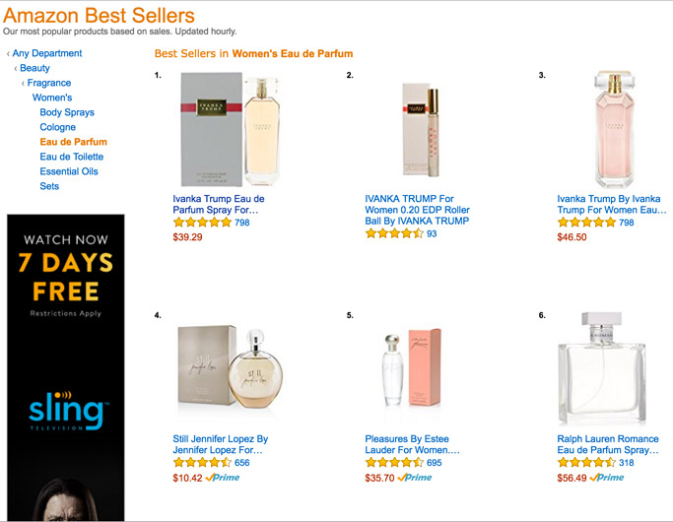Click the Sling TV 7 days free ad

[x=65, y=366]
